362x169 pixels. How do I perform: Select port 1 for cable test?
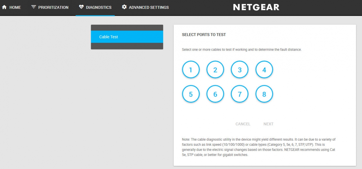(x=191, y=70)
